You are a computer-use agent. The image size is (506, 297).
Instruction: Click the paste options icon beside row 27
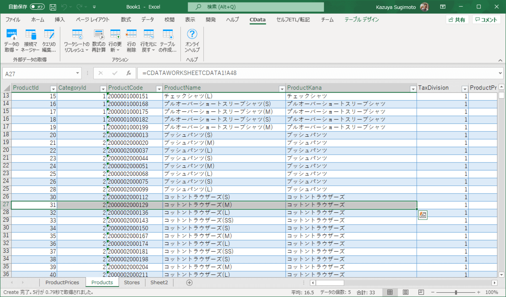[423, 215]
